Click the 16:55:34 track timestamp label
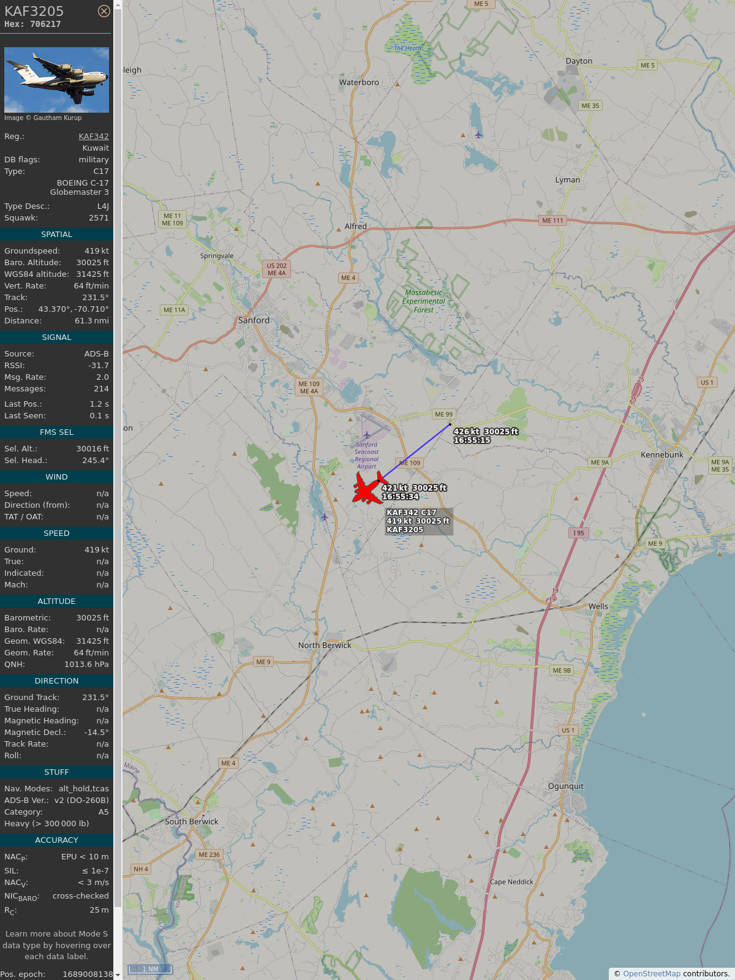735x980 pixels. pyautogui.click(x=401, y=497)
